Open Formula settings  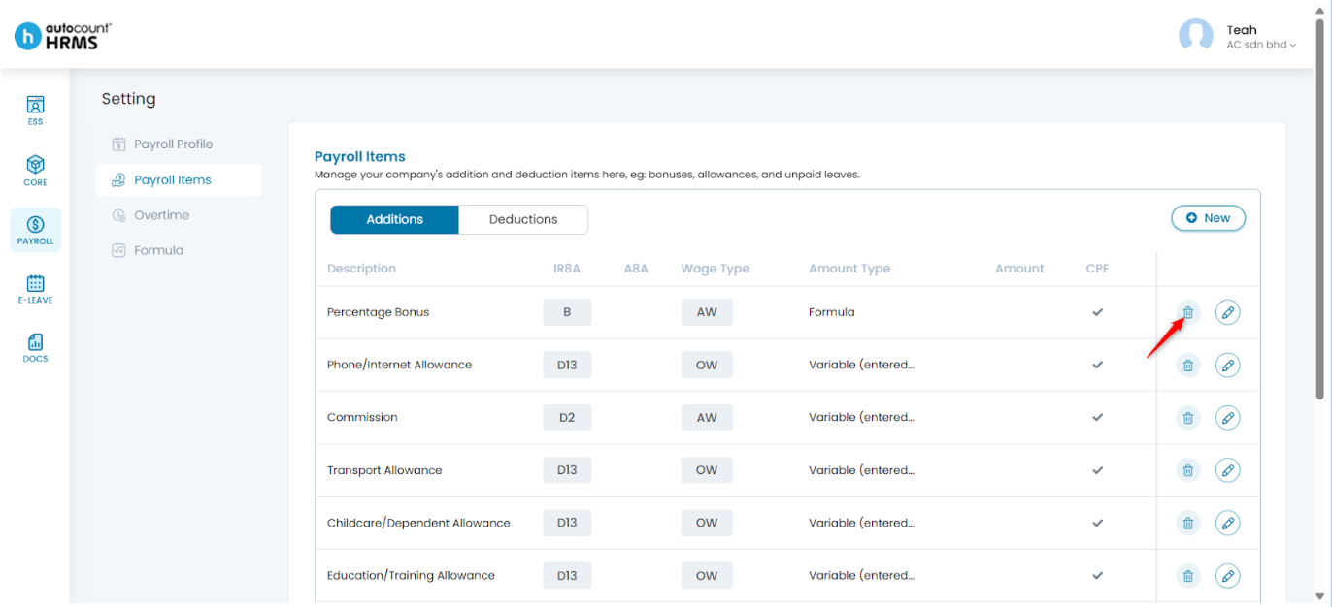point(179,250)
